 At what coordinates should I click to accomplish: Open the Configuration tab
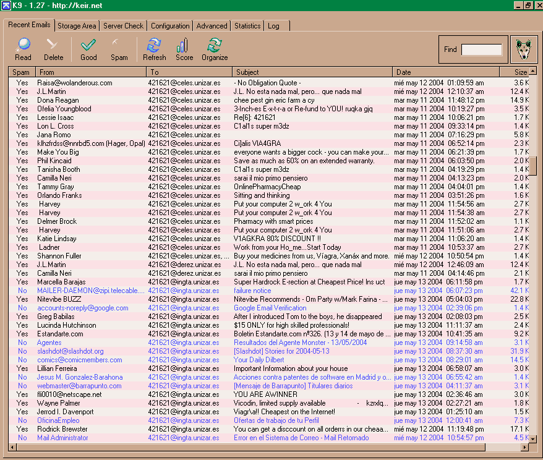(170, 26)
